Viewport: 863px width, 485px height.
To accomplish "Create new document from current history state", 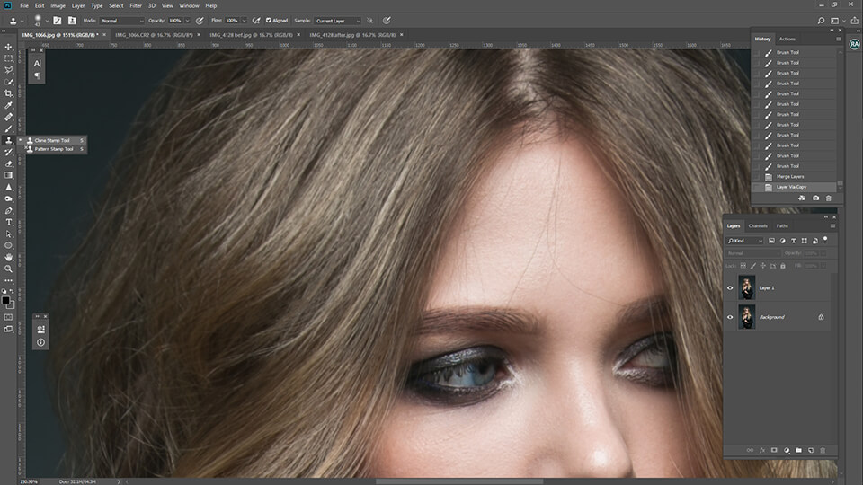I will pyautogui.click(x=802, y=198).
